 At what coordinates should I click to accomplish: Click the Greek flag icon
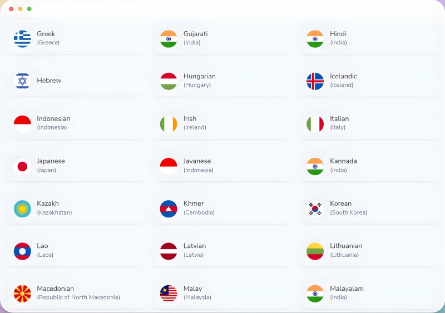pyautogui.click(x=22, y=39)
